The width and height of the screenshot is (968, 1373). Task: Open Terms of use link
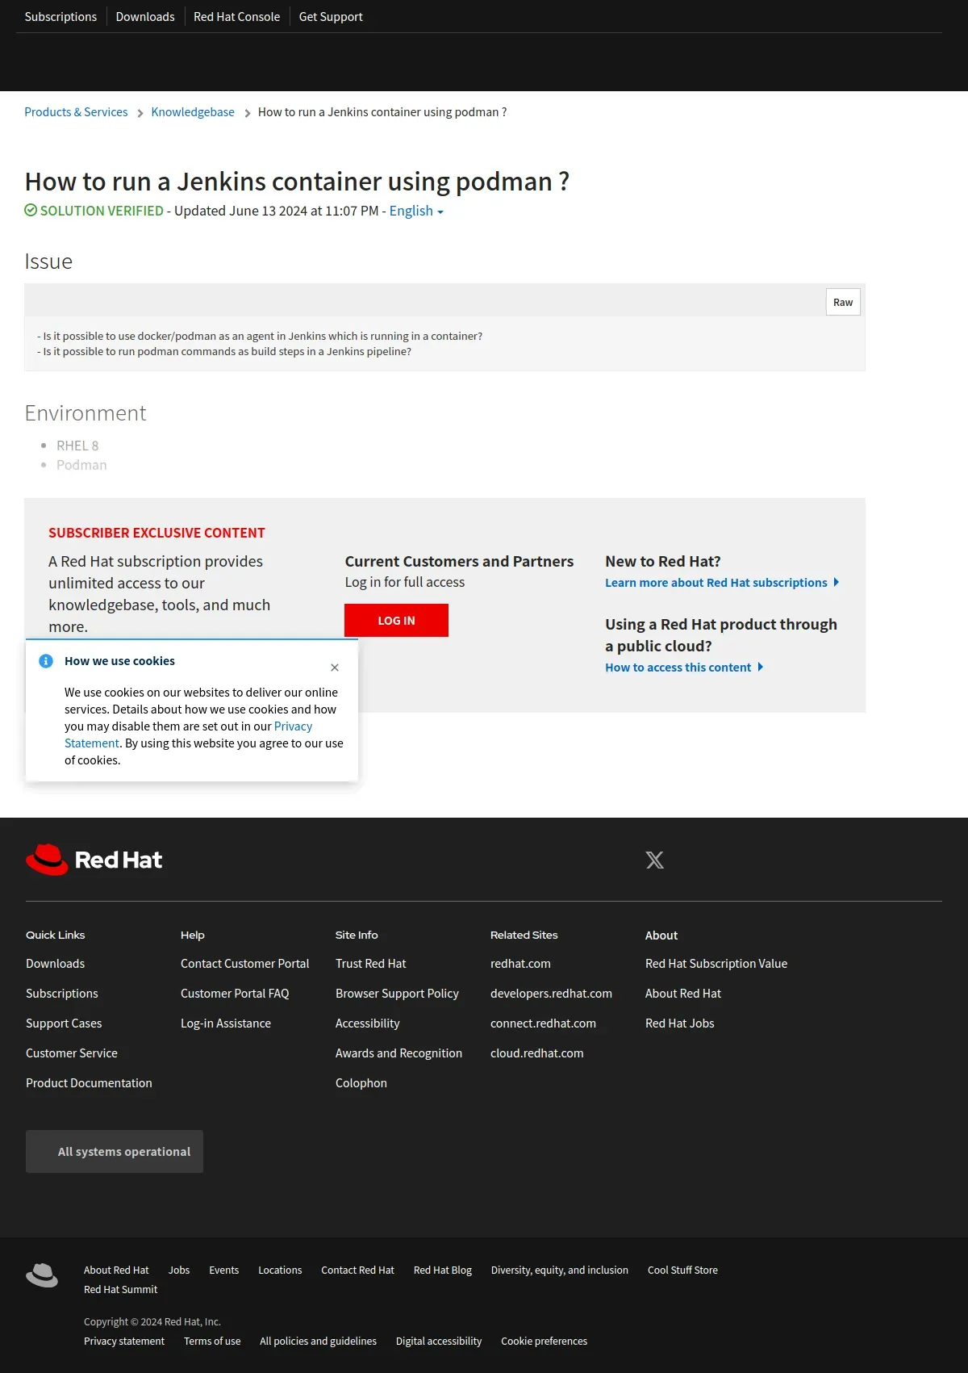tap(212, 1342)
